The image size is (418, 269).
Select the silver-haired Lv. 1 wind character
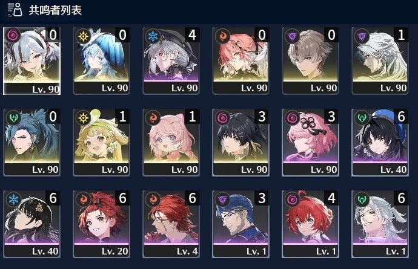coord(380,224)
